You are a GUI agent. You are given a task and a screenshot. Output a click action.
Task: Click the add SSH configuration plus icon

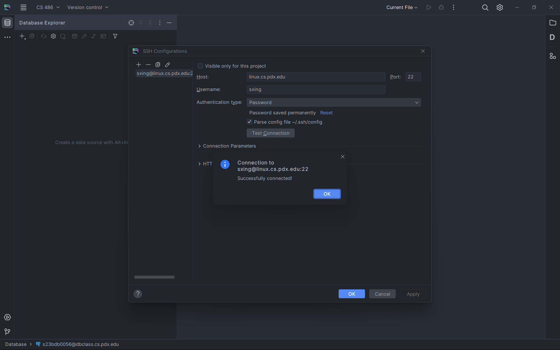[139, 64]
